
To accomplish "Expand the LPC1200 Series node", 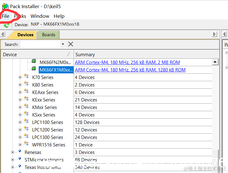I will [20, 130].
